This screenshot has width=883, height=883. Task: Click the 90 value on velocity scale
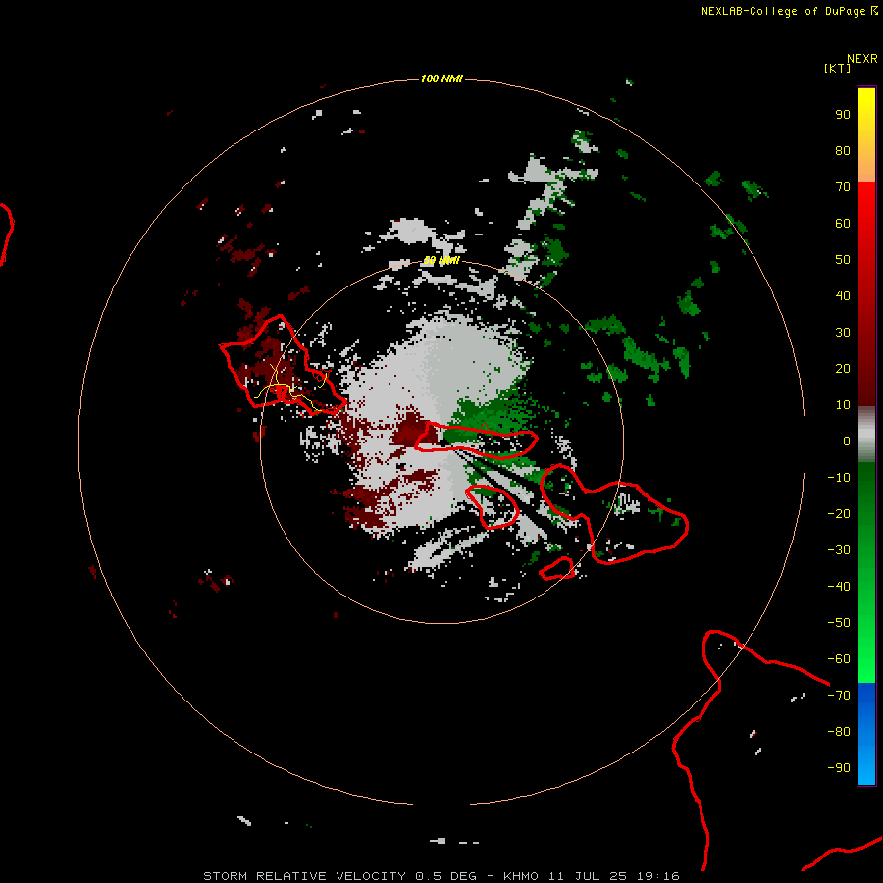[843, 115]
